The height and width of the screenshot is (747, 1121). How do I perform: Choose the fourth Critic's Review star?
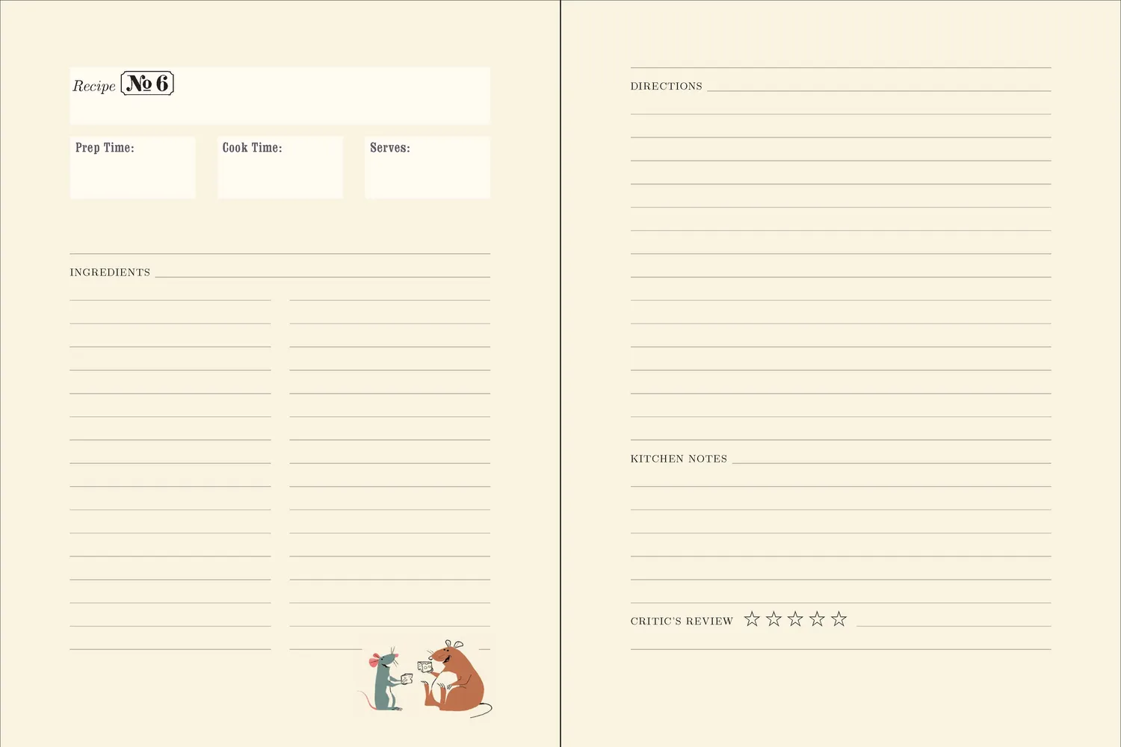coord(817,619)
